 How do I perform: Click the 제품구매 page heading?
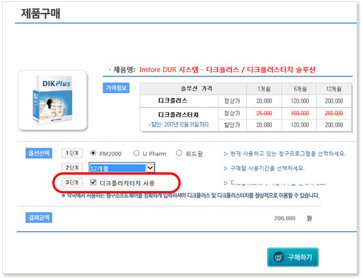point(40,13)
